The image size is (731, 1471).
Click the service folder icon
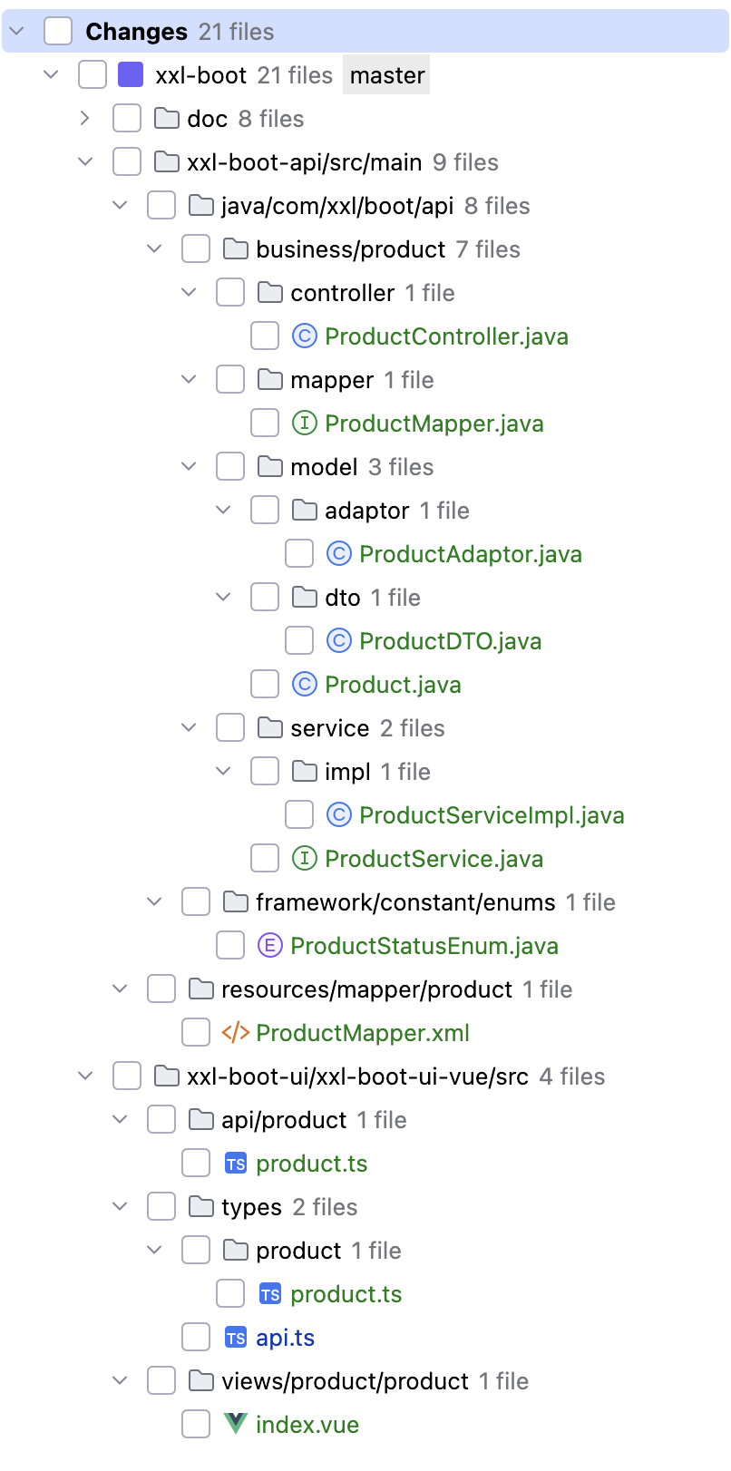[x=270, y=727]
